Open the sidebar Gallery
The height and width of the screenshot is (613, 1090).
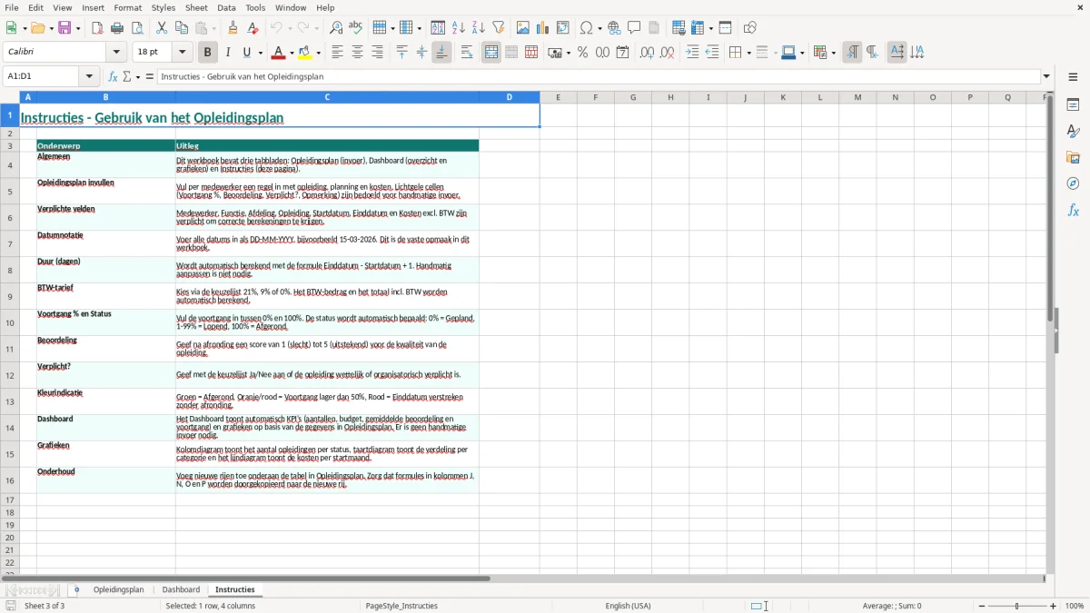tap(1073, 157)
